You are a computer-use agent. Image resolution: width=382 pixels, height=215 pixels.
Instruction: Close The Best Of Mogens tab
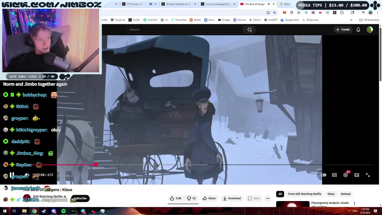coord(274,4)
